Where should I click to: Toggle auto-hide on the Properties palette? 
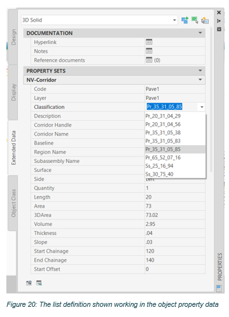[219, 21]
